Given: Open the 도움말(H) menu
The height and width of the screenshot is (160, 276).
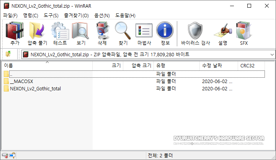Looking at the screenshot, I should (125, 15).
